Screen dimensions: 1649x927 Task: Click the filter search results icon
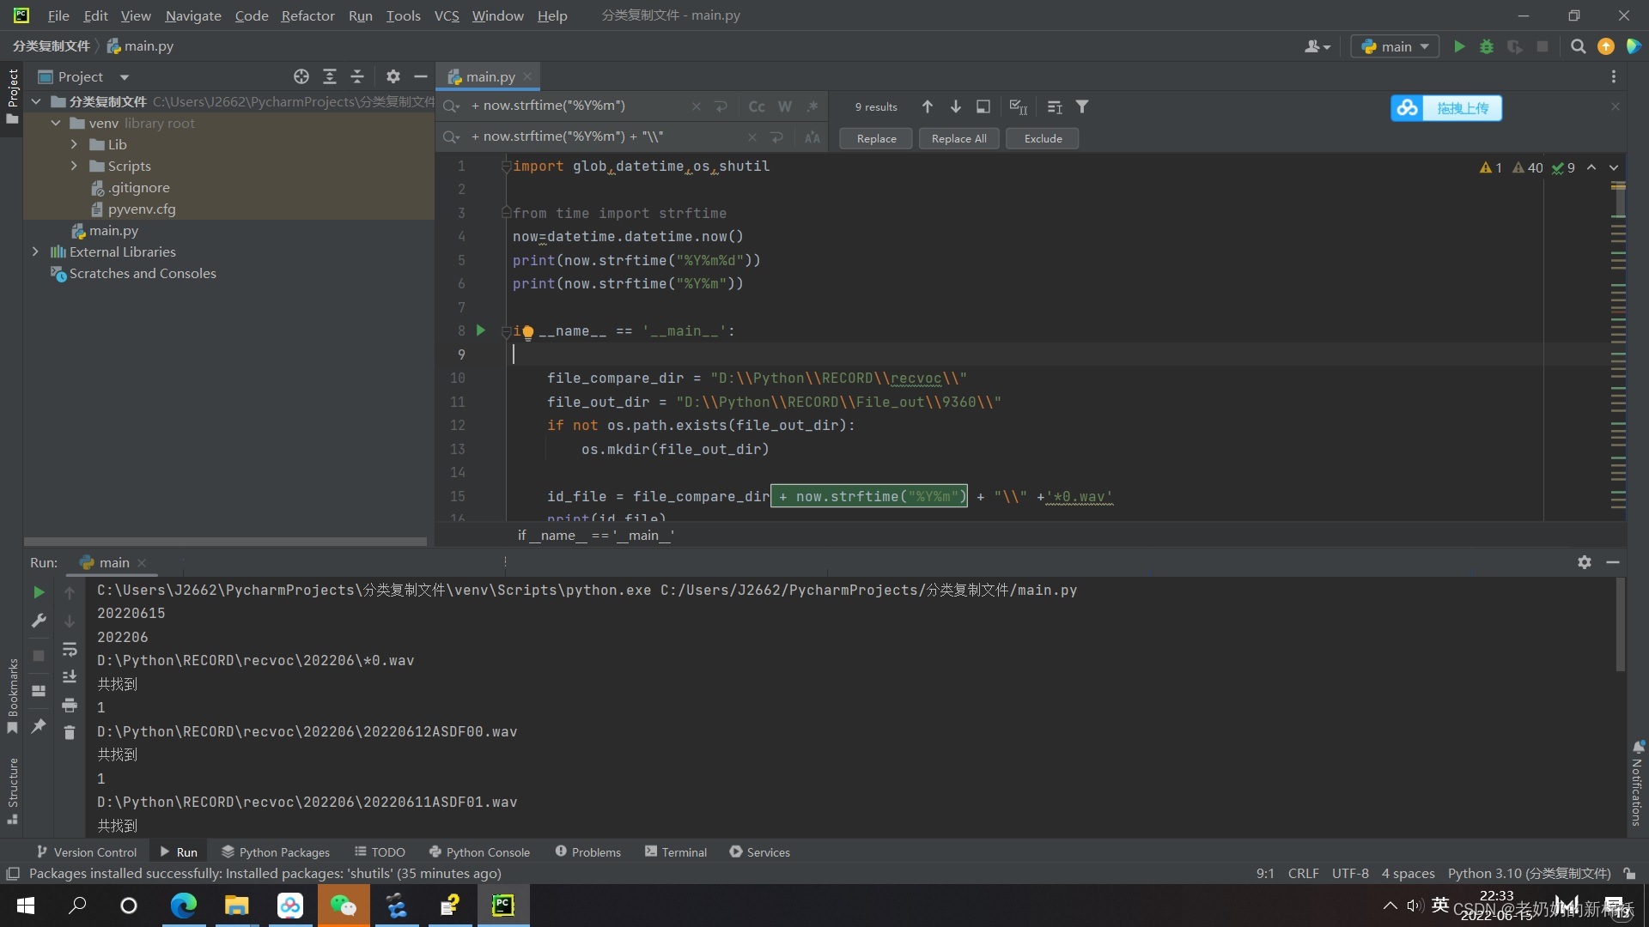(1082, 106)
